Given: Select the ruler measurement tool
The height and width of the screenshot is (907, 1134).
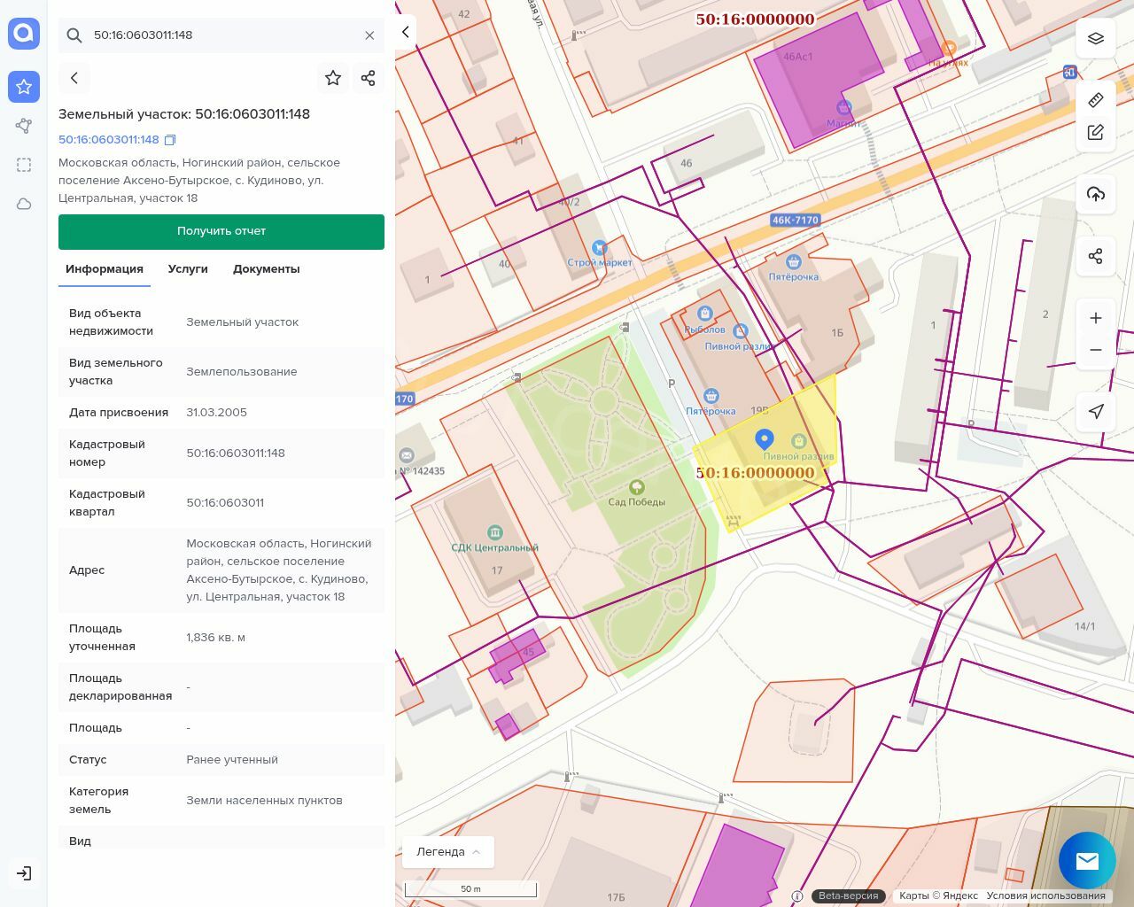Looking at the screenshot, I should point(1096,100).
